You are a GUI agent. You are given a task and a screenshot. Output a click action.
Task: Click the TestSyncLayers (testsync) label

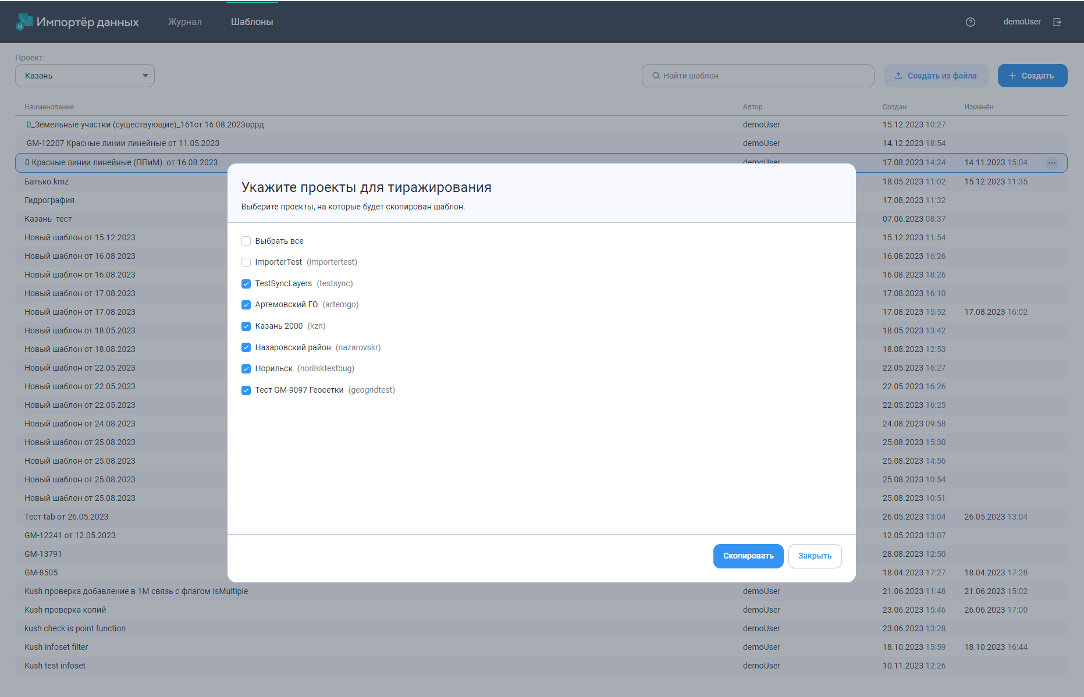tap(304, 284)
